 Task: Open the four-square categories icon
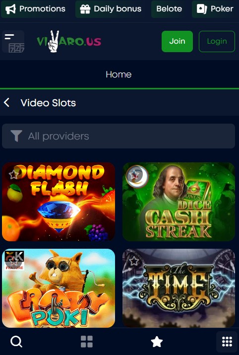pyautogui.click(x=87, y=342)
